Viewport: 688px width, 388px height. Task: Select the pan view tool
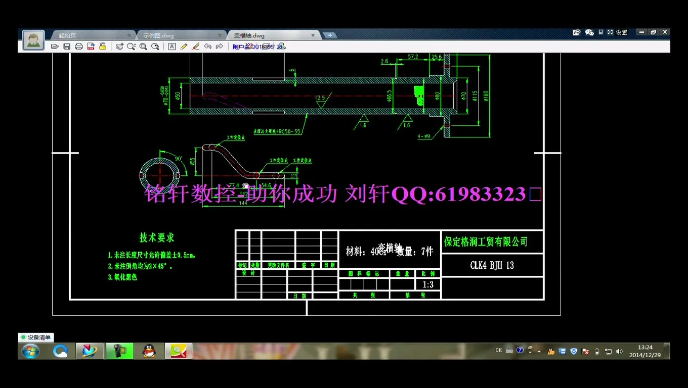coord(119,46)
